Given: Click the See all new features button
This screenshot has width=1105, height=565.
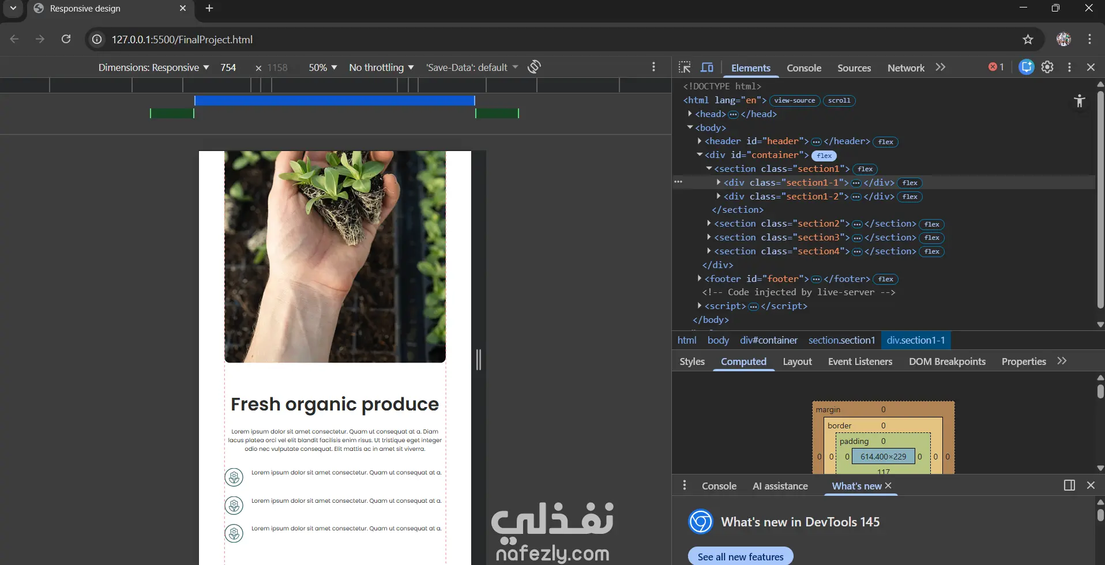Looking at the screenshot, I should click(740, 556).
